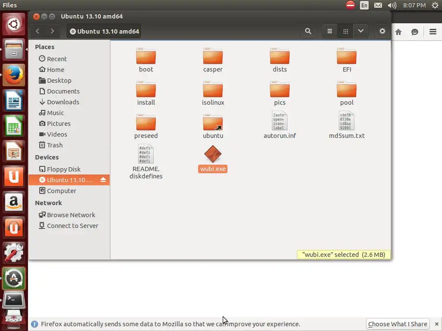Open Terminal from the dock

coord(13,300)
